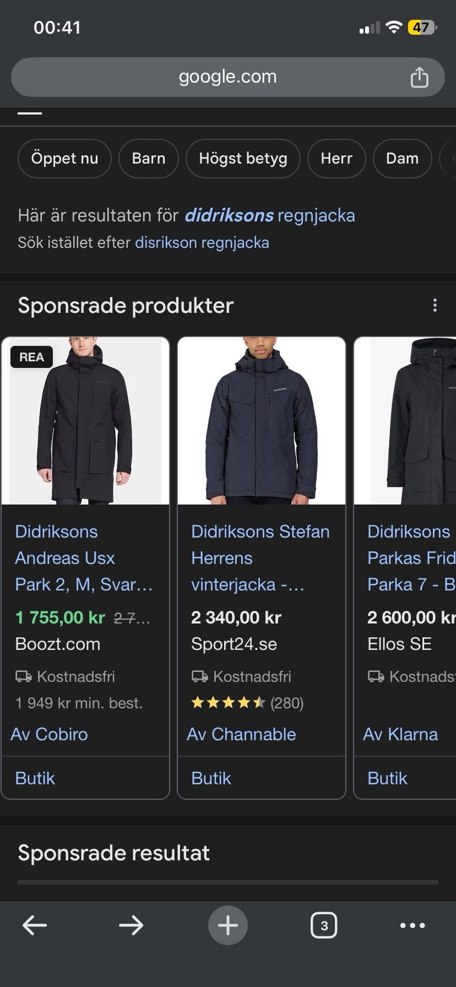Open the Av Klarna attribution link
The width and height of the screenshot is (456, 987).
400,734
